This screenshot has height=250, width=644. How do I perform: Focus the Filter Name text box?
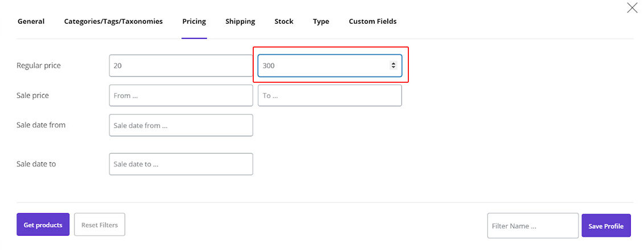point(532,226)
